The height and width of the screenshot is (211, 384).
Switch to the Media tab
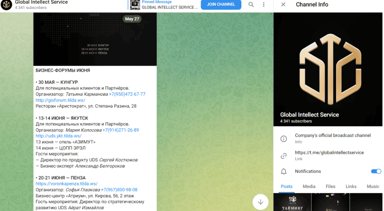pyautogui.click(x=309, y=187)
